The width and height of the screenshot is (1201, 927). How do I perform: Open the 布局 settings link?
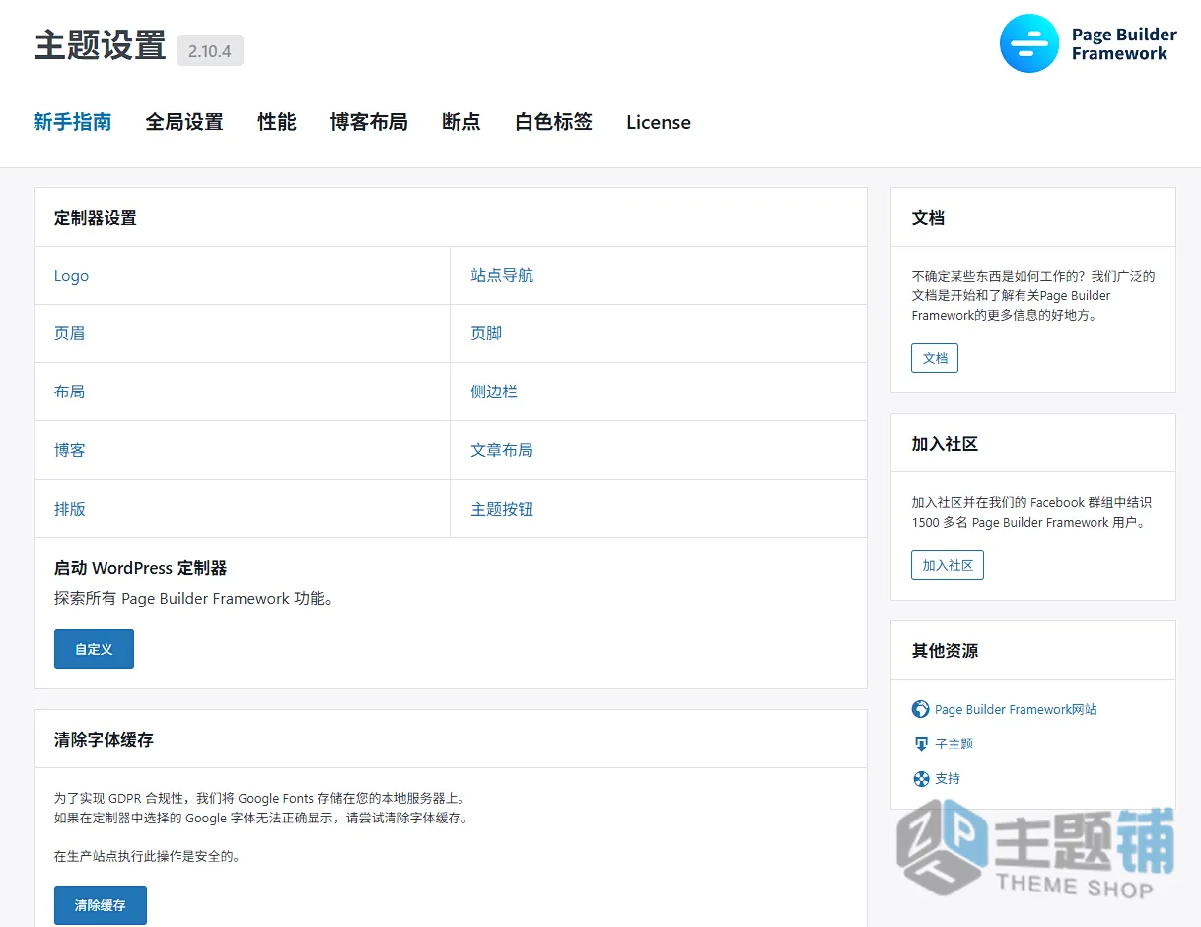click(69, 392)
